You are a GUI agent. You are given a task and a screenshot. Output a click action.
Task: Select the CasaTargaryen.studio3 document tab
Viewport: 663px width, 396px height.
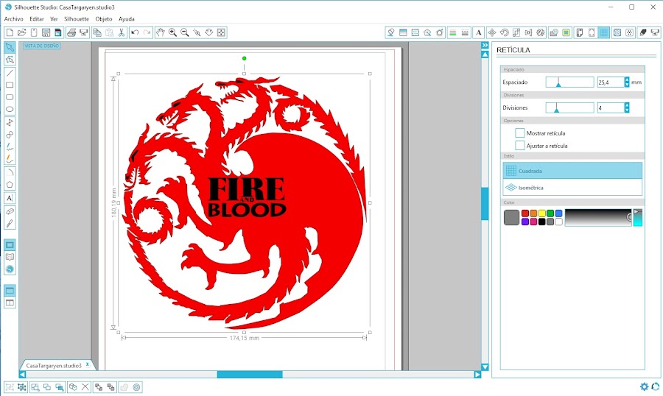click(x=54, y=366)
